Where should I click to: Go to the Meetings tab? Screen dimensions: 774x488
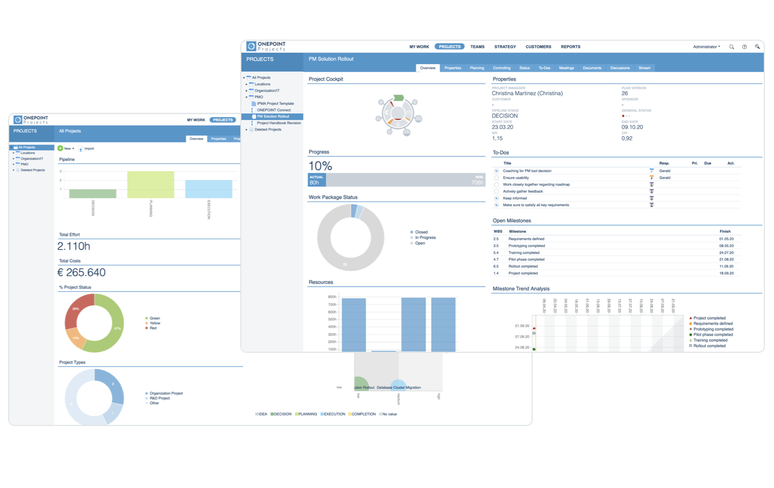(566, 68)
